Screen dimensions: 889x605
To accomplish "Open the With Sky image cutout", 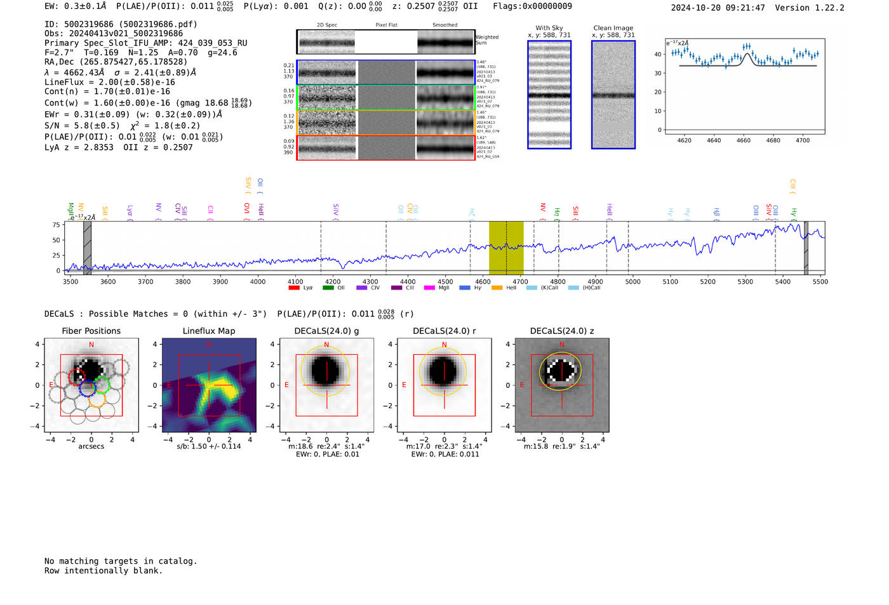I will click(x=549, y=95).
